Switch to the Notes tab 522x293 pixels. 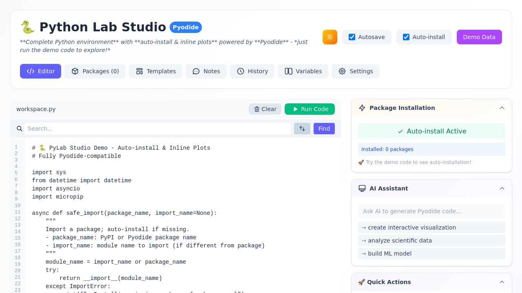coord(206,71)
